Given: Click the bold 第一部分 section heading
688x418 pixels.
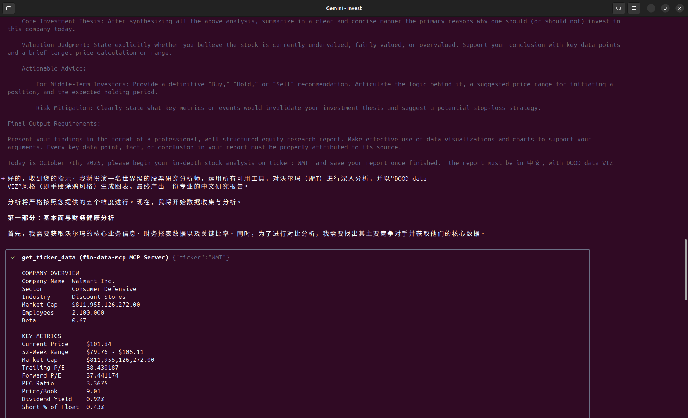Looking at the screenshot, I should pos(61,218).
